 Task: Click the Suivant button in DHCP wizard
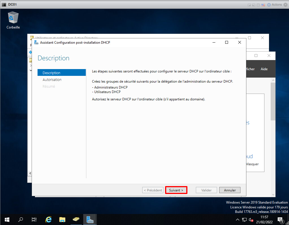pos(176,190)
